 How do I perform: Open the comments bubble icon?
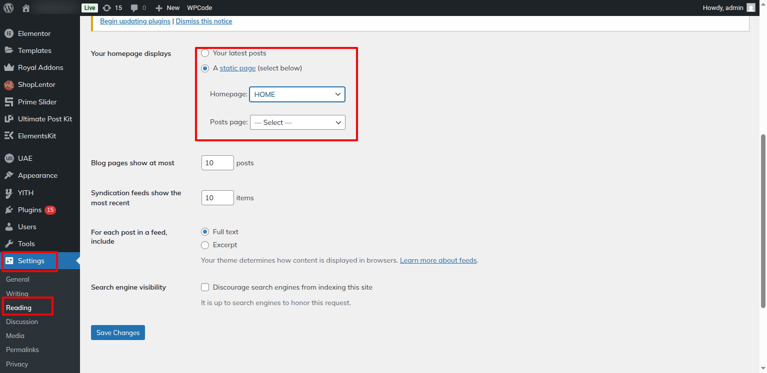[134, 8]
